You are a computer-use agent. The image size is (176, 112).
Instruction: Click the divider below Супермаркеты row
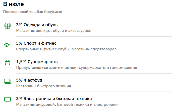pos(94,73)
